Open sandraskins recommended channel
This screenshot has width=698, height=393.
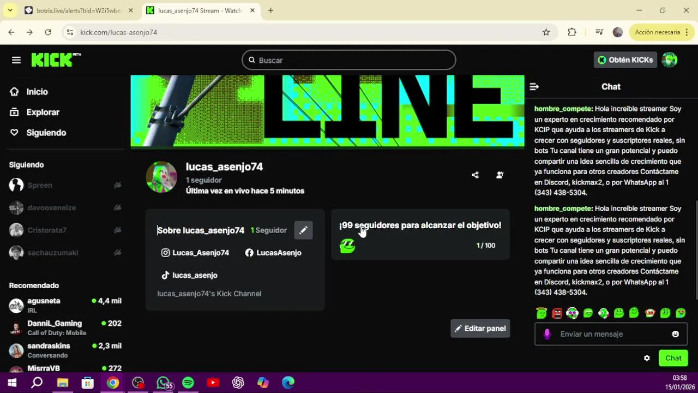65,350
